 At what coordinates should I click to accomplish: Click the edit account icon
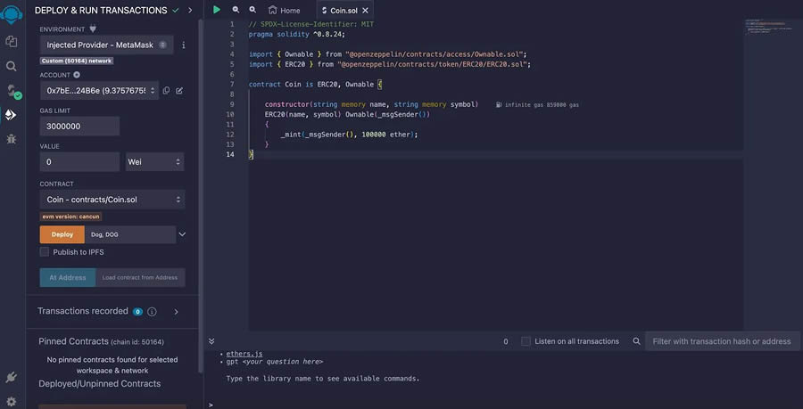[179, 91]
